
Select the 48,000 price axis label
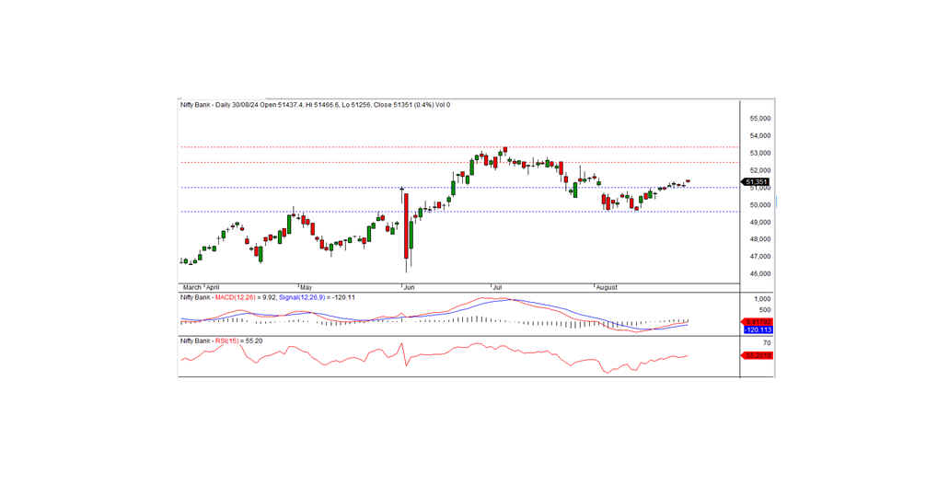point(758,239)
